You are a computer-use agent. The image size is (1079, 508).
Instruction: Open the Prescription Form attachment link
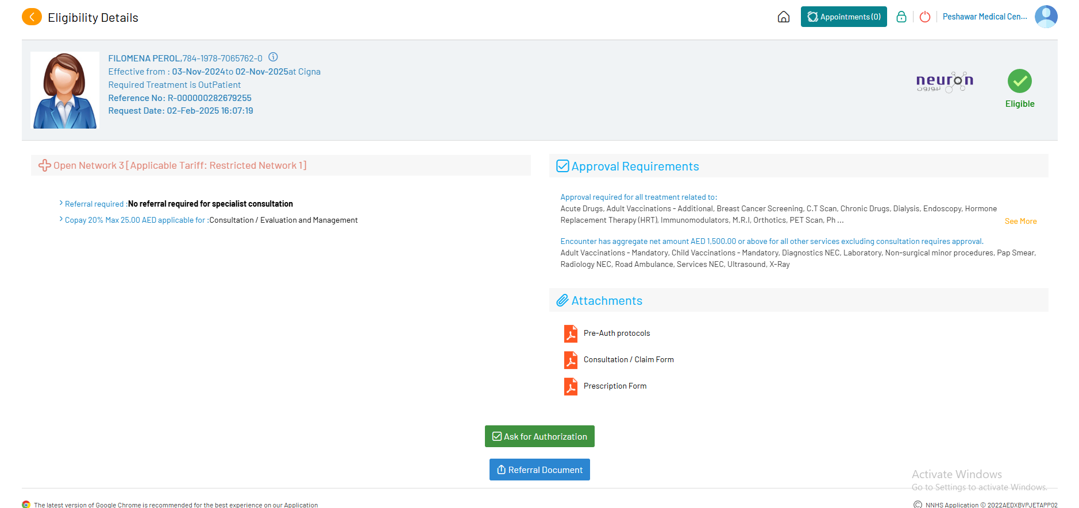(615, 386)
